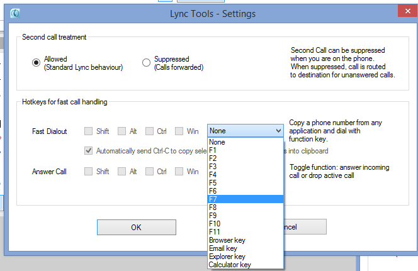Screen dimensions: 418x271
Task: Collapse the Fast Dialout key dropdown
Action: coord(278,131)
